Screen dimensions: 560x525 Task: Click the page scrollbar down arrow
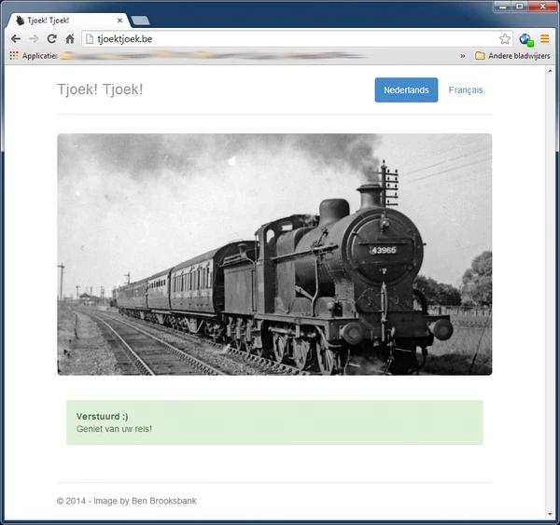[x=550, y=515]
